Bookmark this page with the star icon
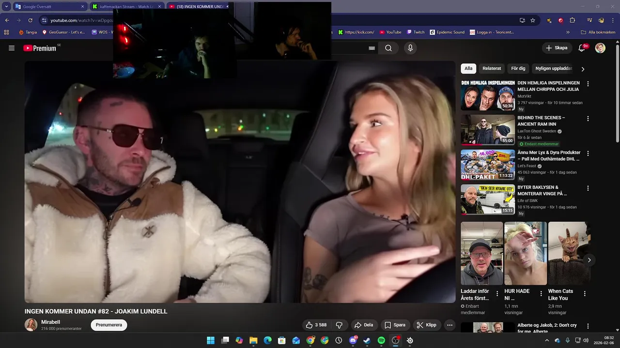This screenshot has height=348, width=620. click(533, 20)
